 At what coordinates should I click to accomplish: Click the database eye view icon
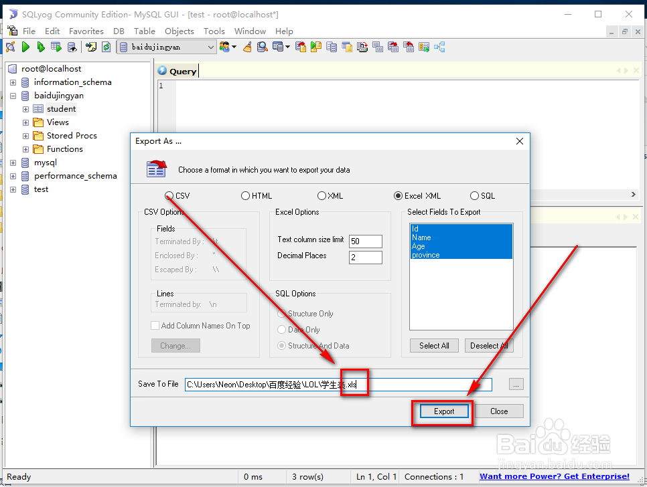tap(72, 47)
